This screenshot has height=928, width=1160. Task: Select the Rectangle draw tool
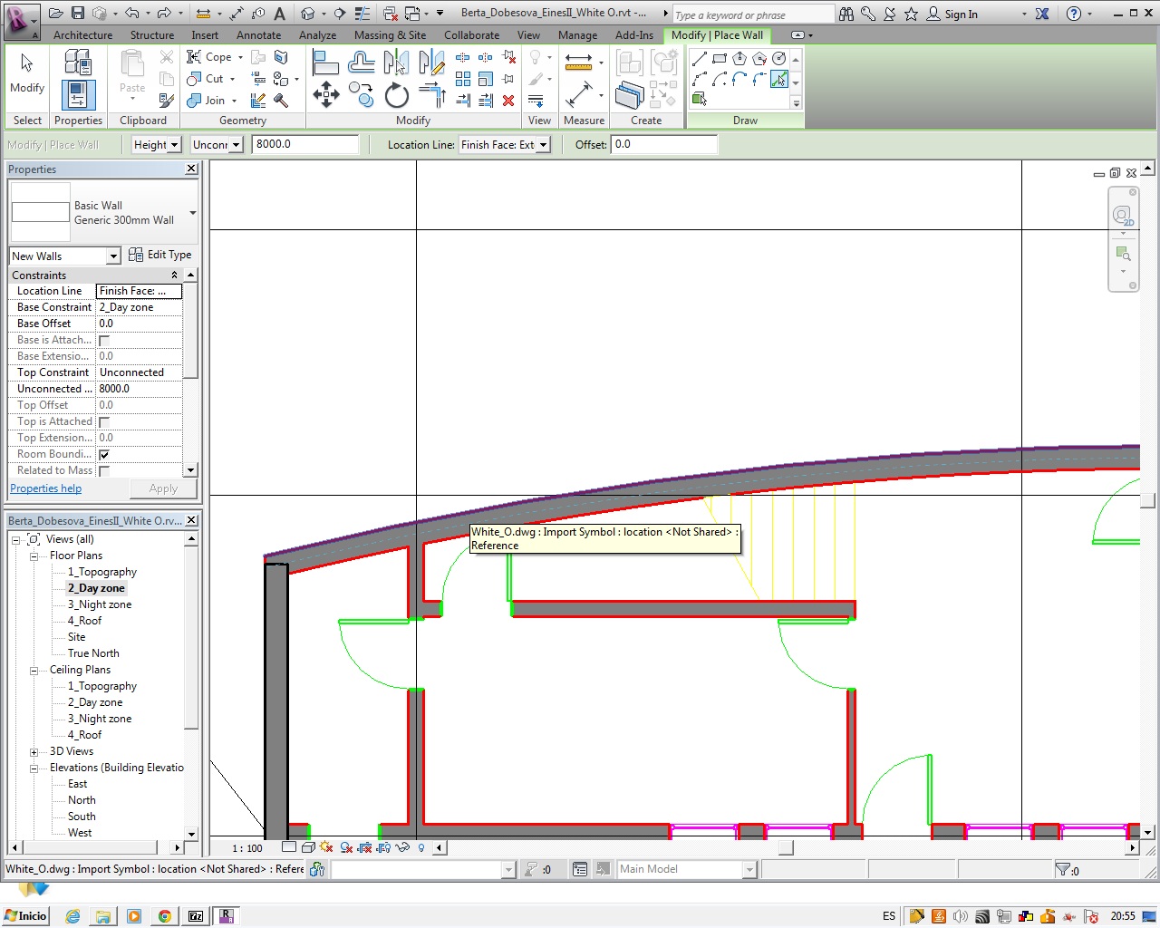tap(719, 57)
